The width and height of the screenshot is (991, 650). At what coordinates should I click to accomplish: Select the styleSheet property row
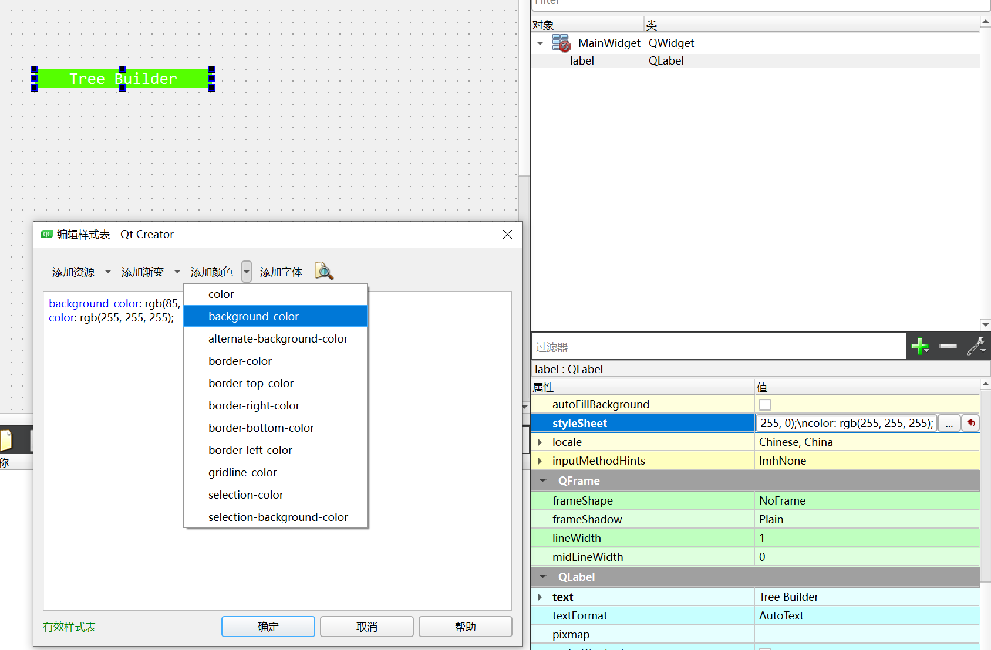643,423
